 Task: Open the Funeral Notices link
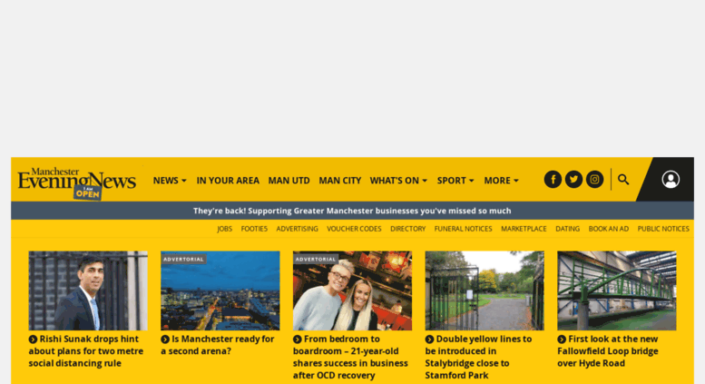pyautogui.click(x=463, y=229)
